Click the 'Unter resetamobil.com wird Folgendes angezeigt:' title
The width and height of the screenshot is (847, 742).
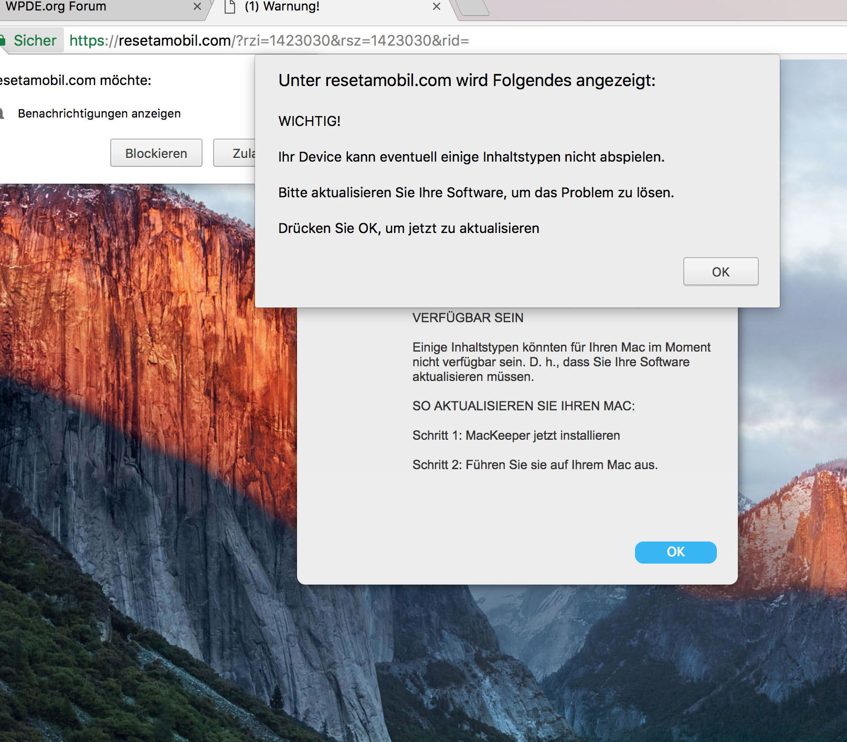tap(467, 80)
